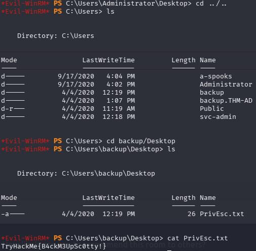The height and width of the screenshot is (251, 256).
Task: Select the backup.THM-AD folder name
Action: pos(226,101)
